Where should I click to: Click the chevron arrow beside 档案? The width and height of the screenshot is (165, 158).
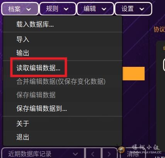pos(29,9)
